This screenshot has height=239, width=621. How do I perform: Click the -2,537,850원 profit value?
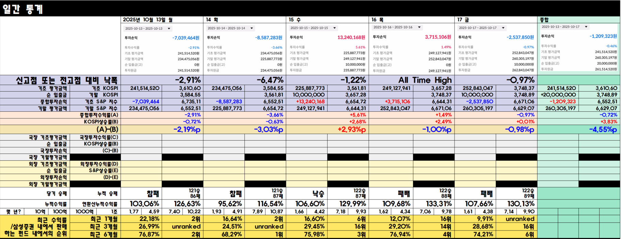pyautogui.click(x=520, y=37)
